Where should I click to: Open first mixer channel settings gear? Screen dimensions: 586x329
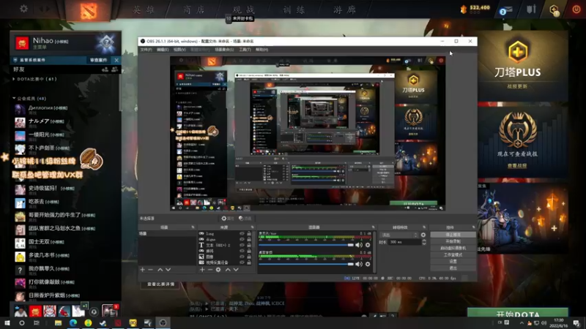click(x=368, y=245)
